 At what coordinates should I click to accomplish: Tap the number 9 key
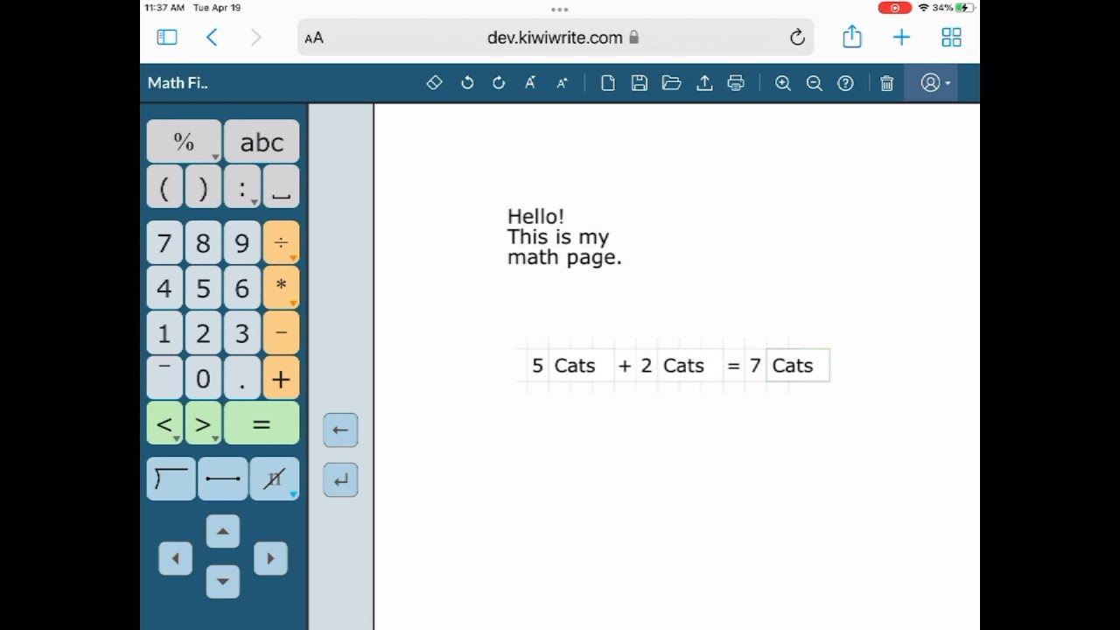pos(242,243)
